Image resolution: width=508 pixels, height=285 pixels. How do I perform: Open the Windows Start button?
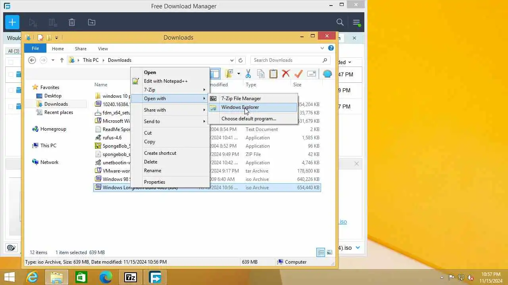coord(10,277)
